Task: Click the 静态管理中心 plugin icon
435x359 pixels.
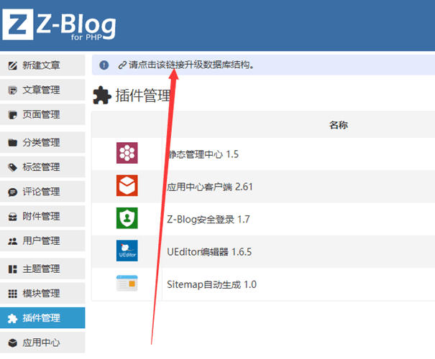Action: point(127,153)
